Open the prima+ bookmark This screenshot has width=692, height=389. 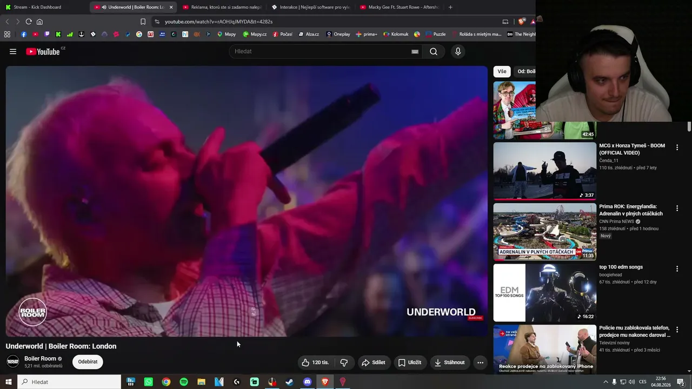pos(367,34)
